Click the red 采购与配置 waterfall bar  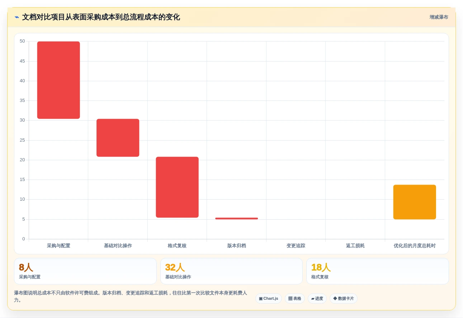tap(58, 80)
